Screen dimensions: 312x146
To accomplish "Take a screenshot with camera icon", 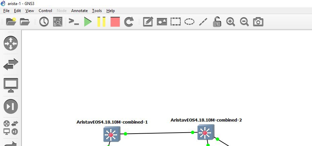I will coord(258,22).
